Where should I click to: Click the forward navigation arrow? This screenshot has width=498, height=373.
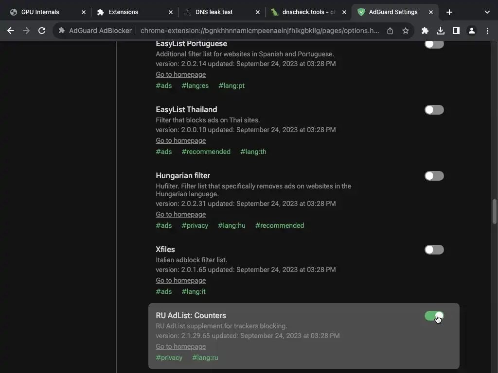tap(26, 31)
